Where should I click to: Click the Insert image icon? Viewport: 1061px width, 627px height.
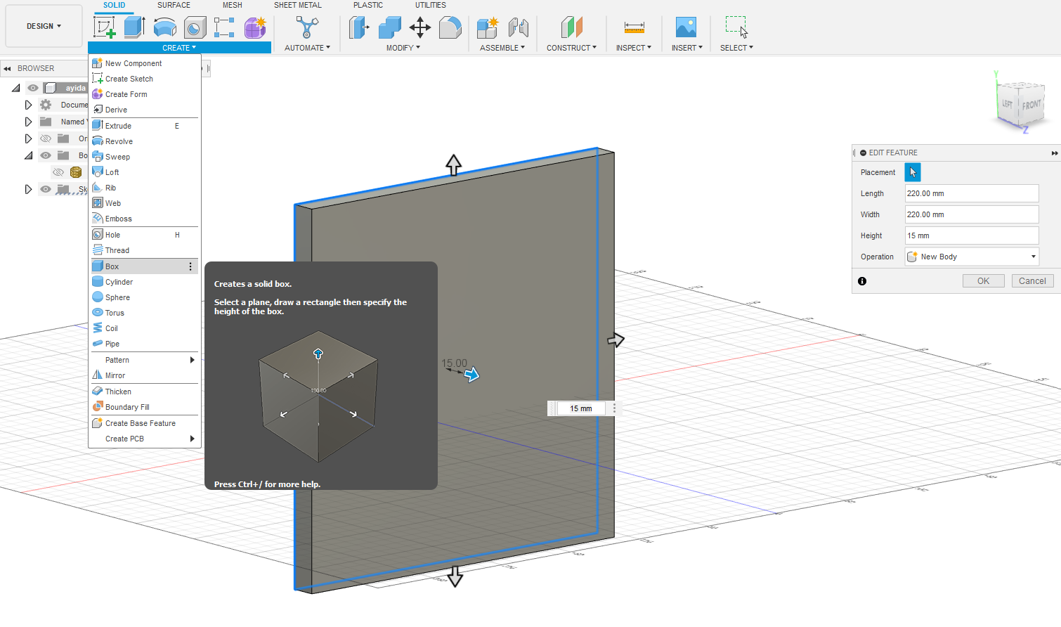click(x=686, y=27)
